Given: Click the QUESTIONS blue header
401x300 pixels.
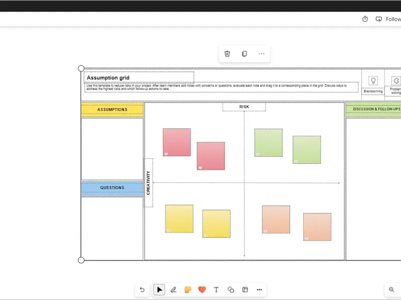Looking at the screenshot, I should tap(112, 188).
